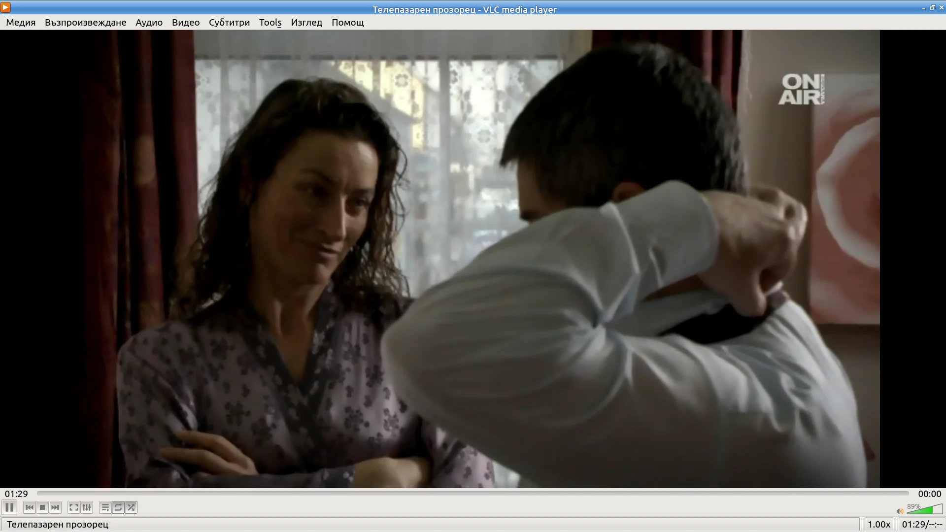Open the Възпроизвеждане menu
The image size is (946, 532).
pyautogui.click(x=85, y=23)
